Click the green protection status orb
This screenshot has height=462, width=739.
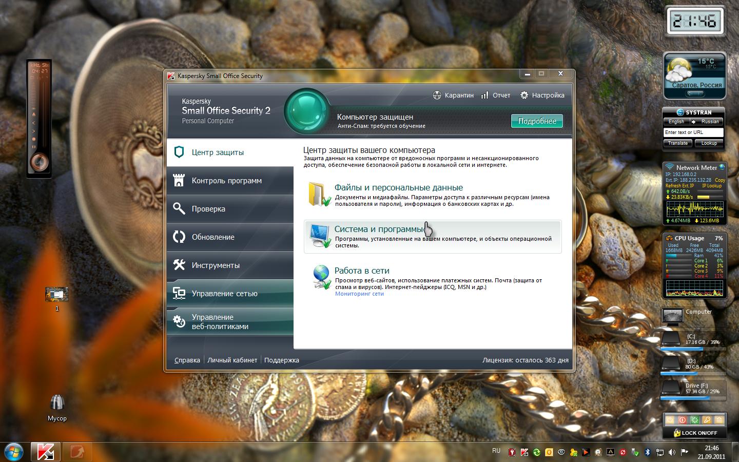306,112
